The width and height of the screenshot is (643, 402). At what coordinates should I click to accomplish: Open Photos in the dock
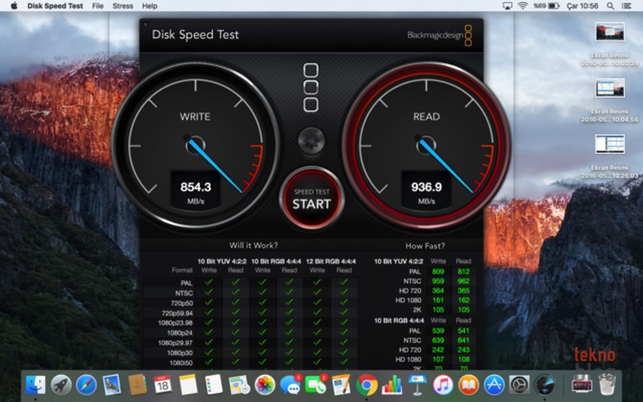coord(264,385)
